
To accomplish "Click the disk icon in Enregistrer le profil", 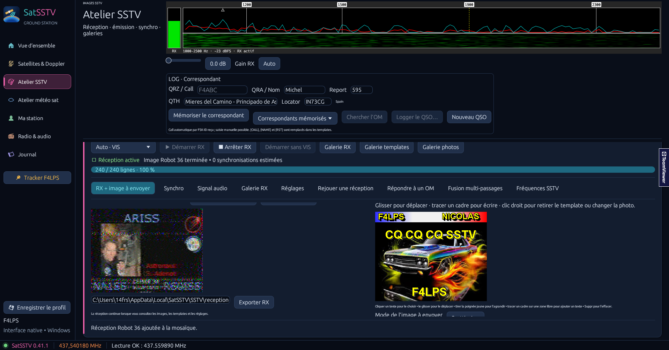I will [11, 307].
